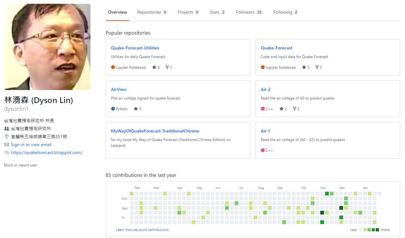Click the pink C++ language dot on Air-1
Screen dimensions: 405x238
263,150
